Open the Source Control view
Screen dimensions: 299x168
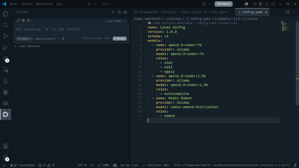pos(6,36)
